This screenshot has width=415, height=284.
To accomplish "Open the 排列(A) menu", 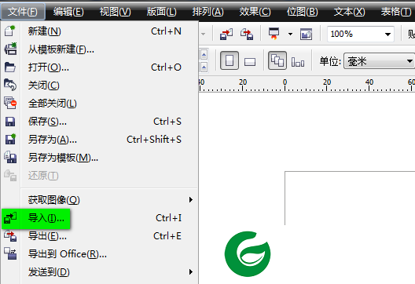I will 208,12.
